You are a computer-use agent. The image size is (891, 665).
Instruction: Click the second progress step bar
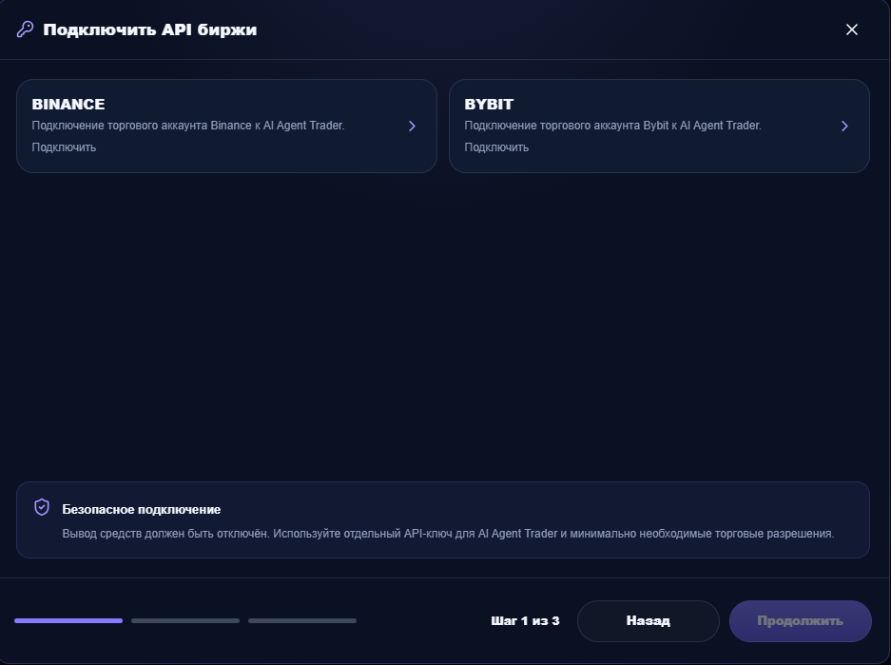[185, 620]
